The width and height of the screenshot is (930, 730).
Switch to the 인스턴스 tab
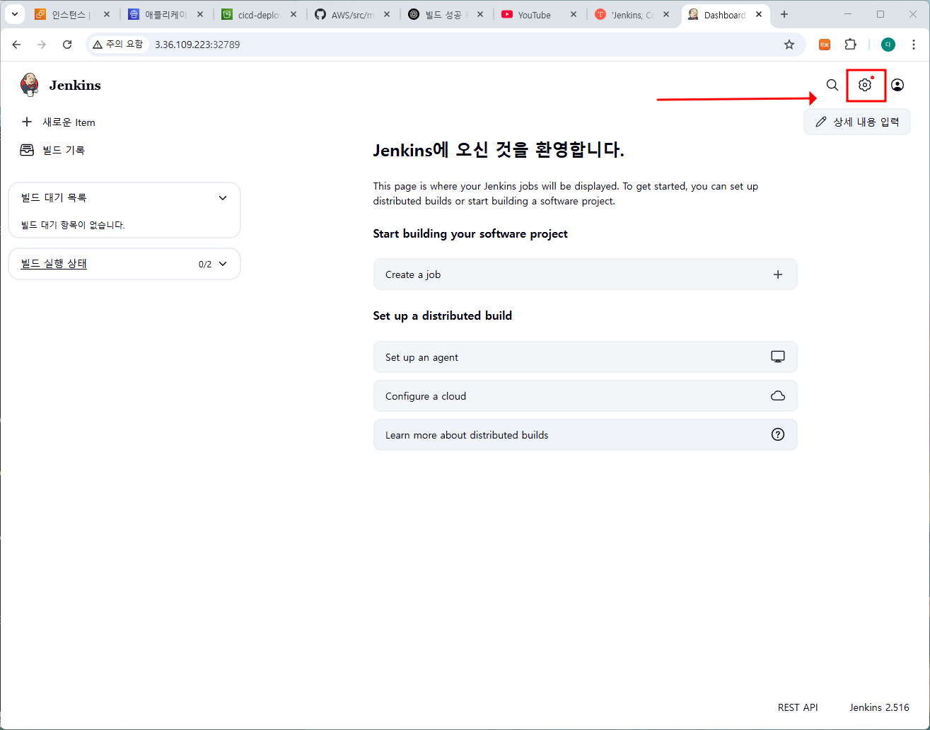point(72,15)
